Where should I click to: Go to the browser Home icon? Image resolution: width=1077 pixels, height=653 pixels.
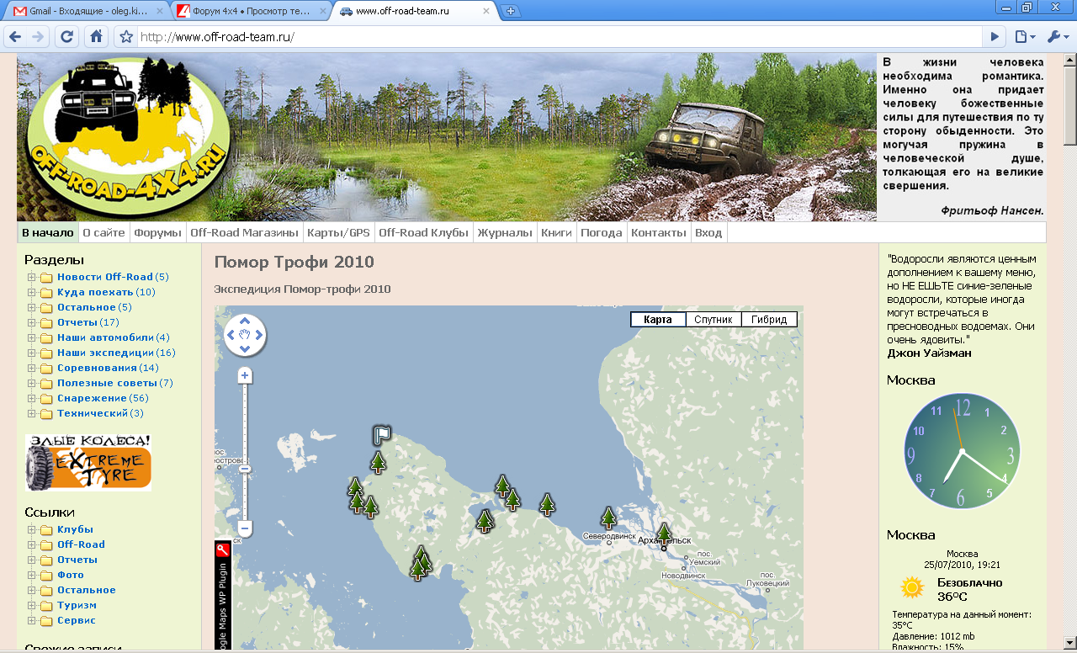96,37
